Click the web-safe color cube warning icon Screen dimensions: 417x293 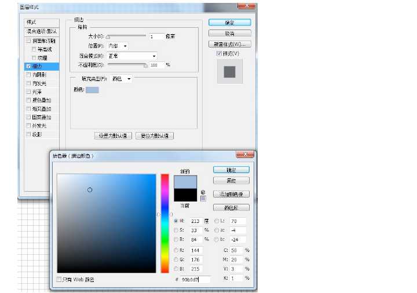(203, 192)
